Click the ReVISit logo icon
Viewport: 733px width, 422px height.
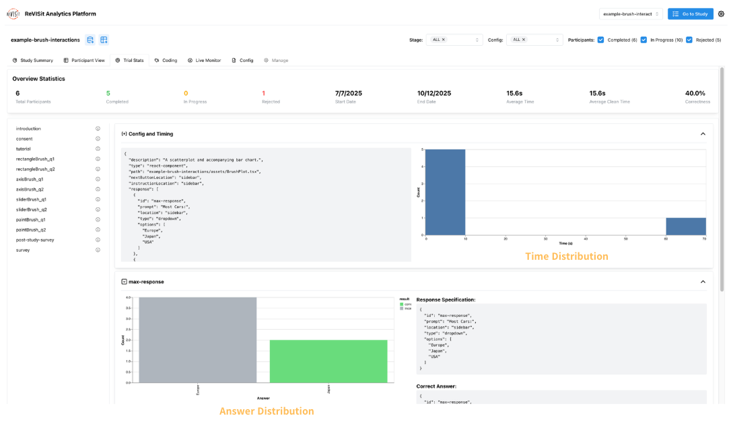click(13, 13)
